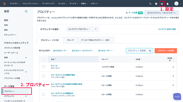Screen dimensions: 183x102
Task: Open the マーケティング menu
Action: click(x=49, y=4)
